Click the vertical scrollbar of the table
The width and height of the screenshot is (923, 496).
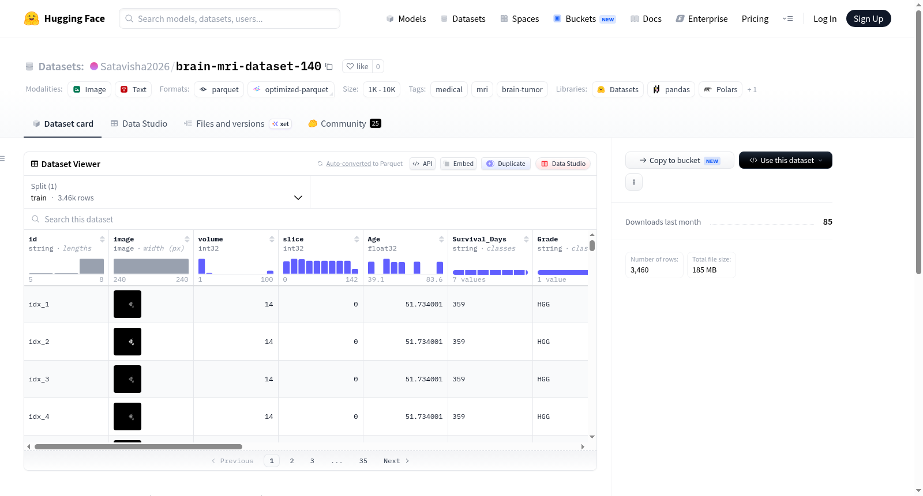tap(592, 245)
